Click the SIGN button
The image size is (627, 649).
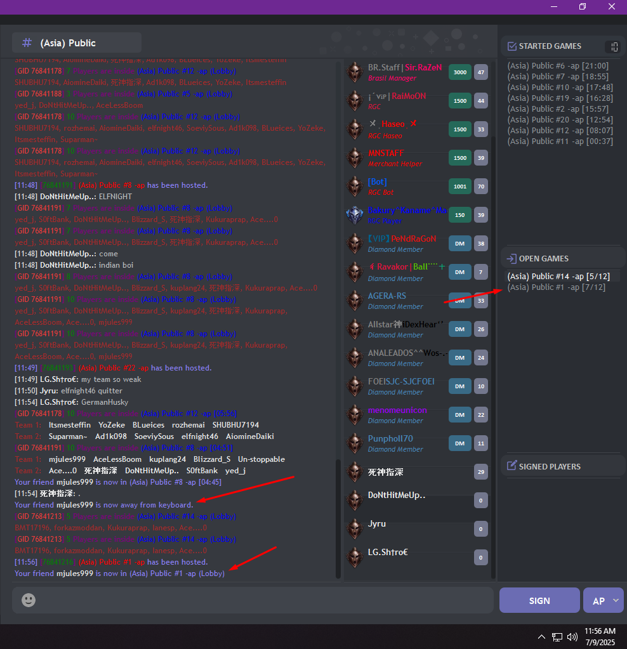[x=539, y=600]
